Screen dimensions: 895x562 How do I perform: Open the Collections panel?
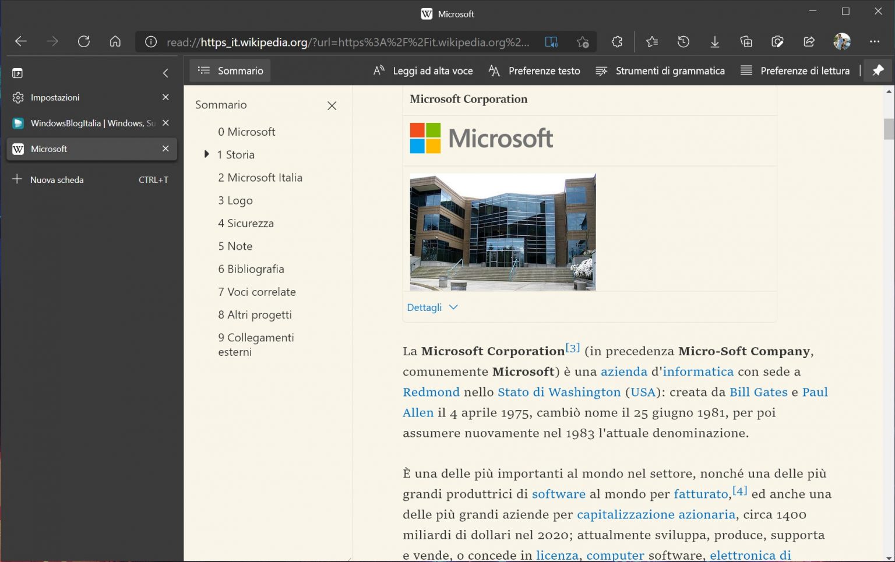[x=746, y=41]
